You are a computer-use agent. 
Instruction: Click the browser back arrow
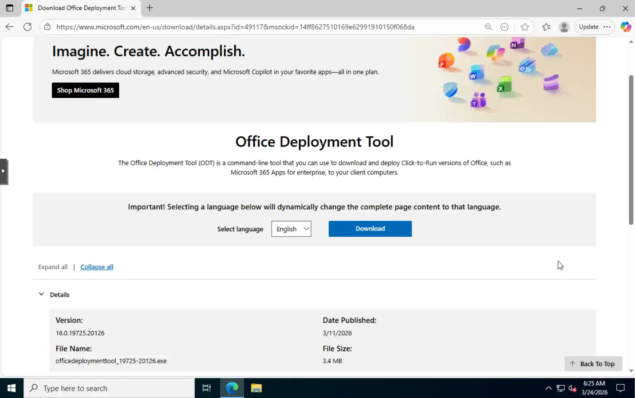click(10, 27)
